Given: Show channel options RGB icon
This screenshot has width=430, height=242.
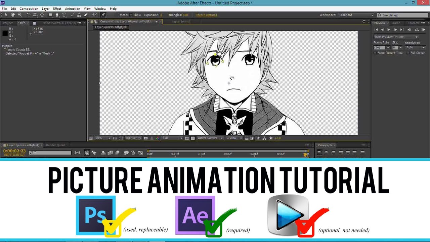Looking at the screenshot, I should [x=158, y=138].
